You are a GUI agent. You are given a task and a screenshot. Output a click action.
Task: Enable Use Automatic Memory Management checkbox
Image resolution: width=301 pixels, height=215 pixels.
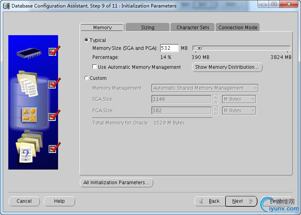(x=94, y=67)
